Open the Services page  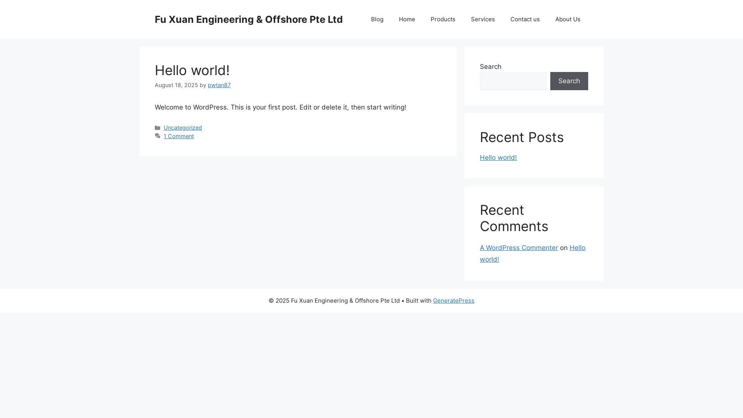(483, 19)
